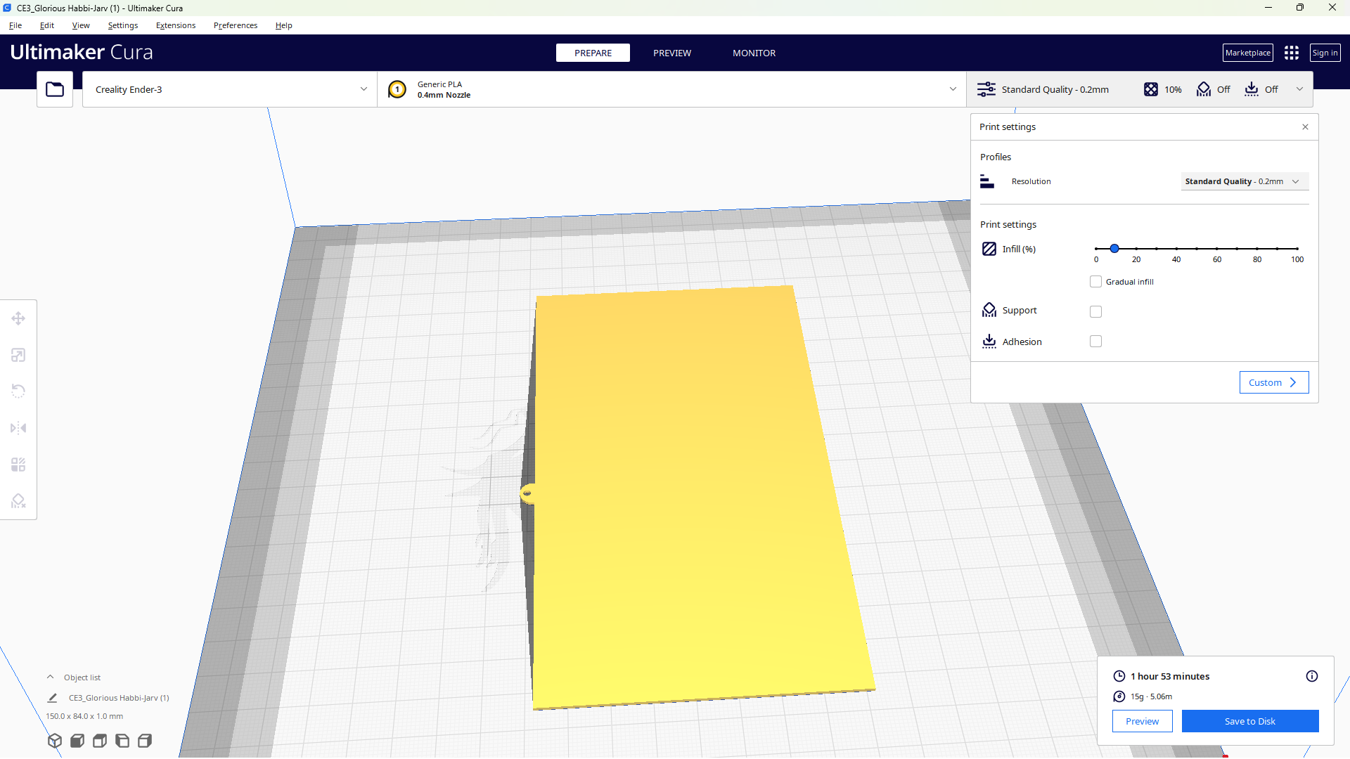Enable Gradual infill checkbox
The width and height of the screenshot is (1350, 759).
coord(1095,282)
